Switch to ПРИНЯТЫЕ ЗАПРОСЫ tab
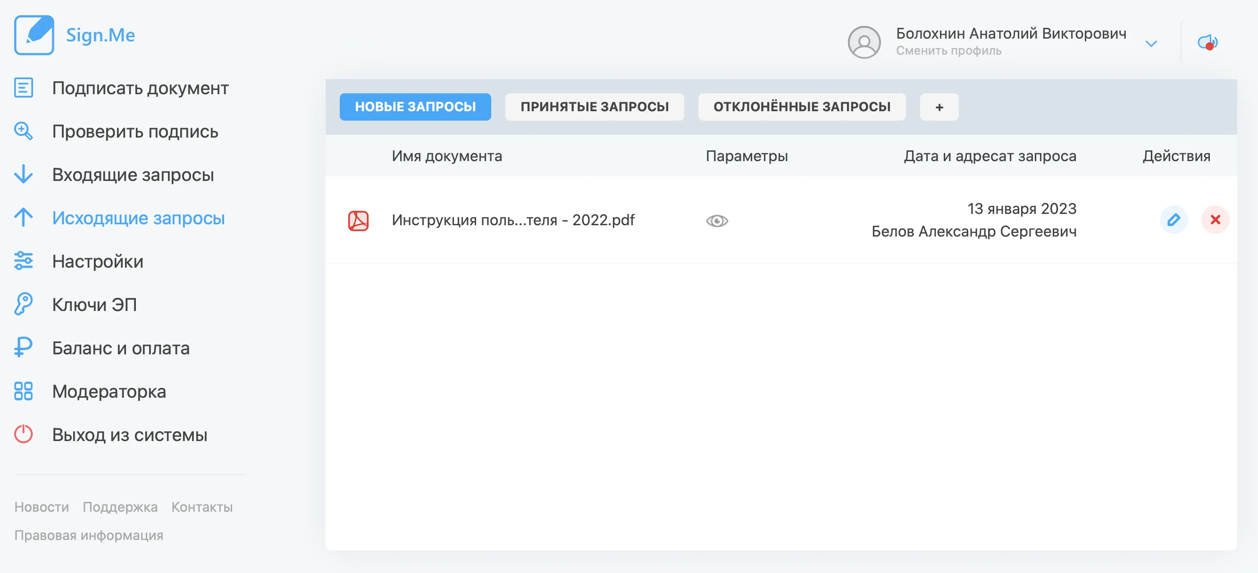Screen dimensions: 1258x573 pyautogui.click(x=595, y=107)
